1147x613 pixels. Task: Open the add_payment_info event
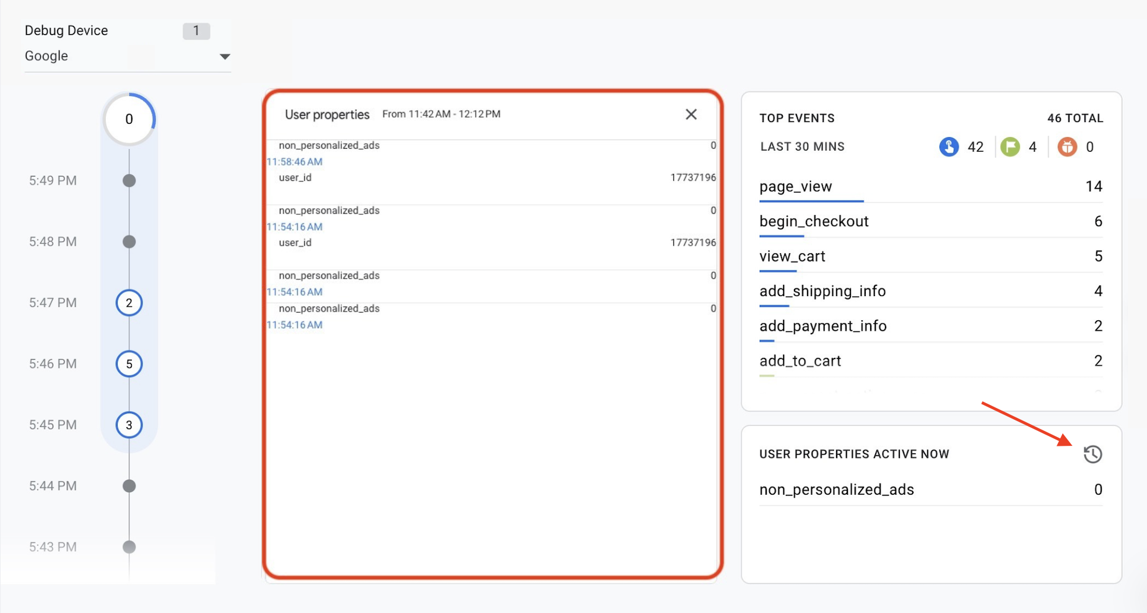pyautogui.click(x=823, y=326)
